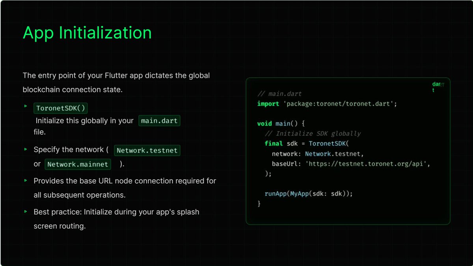The height and width of the screenshot is (266, 473).
Task: Click the "void main() {" code line
Action: point(281,123)
